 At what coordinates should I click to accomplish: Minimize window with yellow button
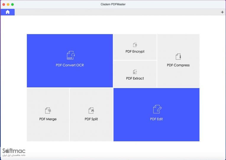coord(8,4)
